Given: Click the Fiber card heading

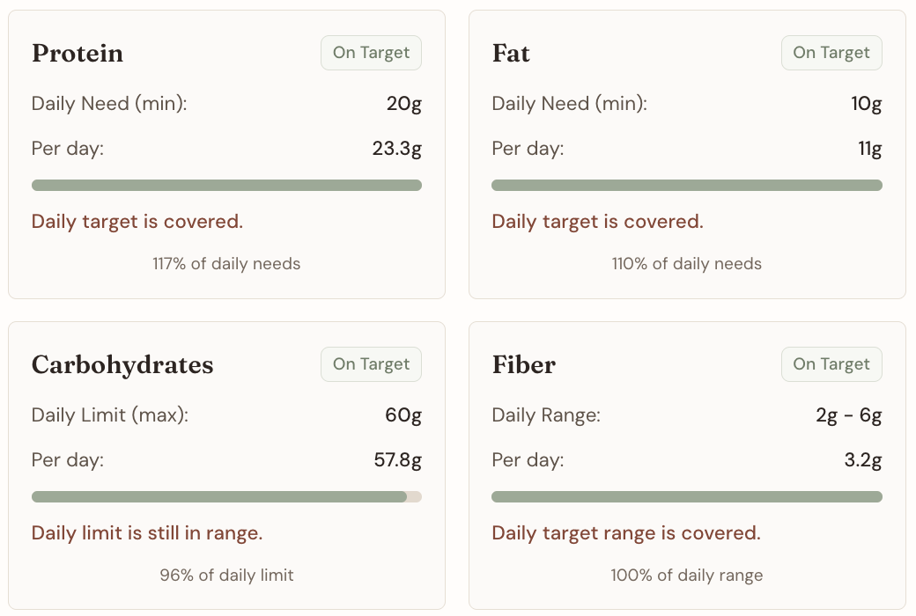Looking at the screenshot, I should [x=524, y=364].
